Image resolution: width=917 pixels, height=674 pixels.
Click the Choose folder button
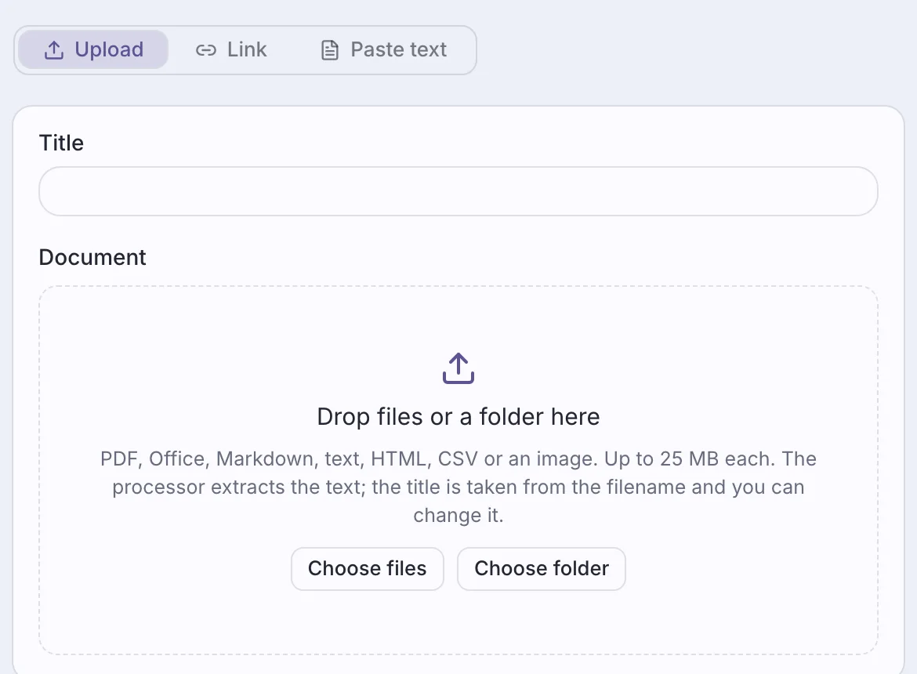[x=542, y=569]
